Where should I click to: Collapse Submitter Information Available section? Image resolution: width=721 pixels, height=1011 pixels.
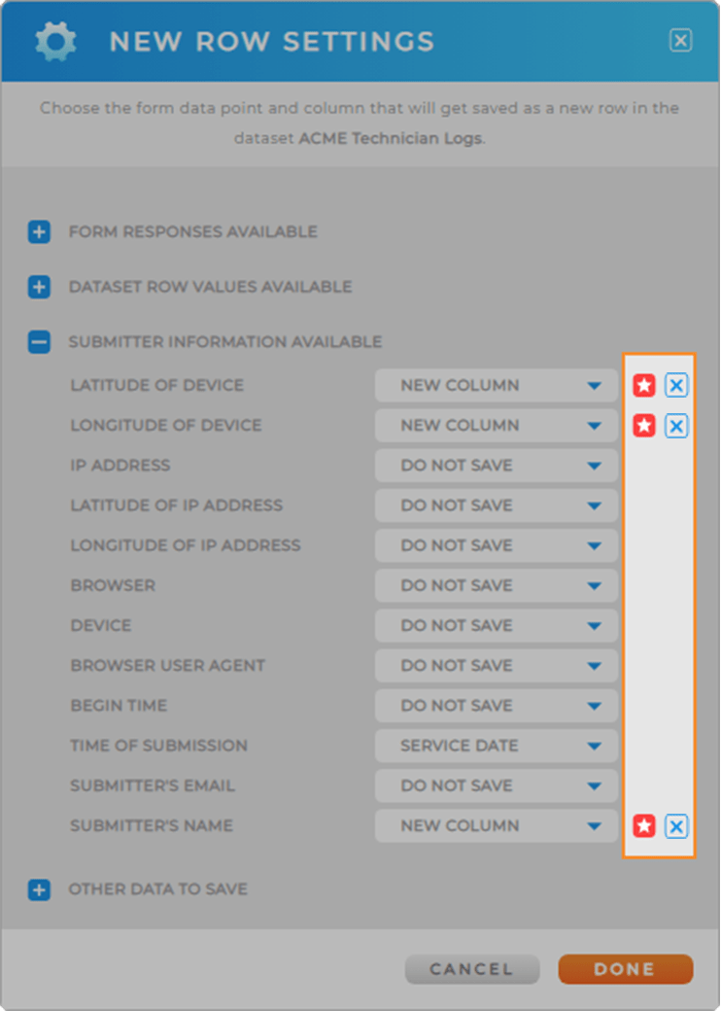[39, 342]
